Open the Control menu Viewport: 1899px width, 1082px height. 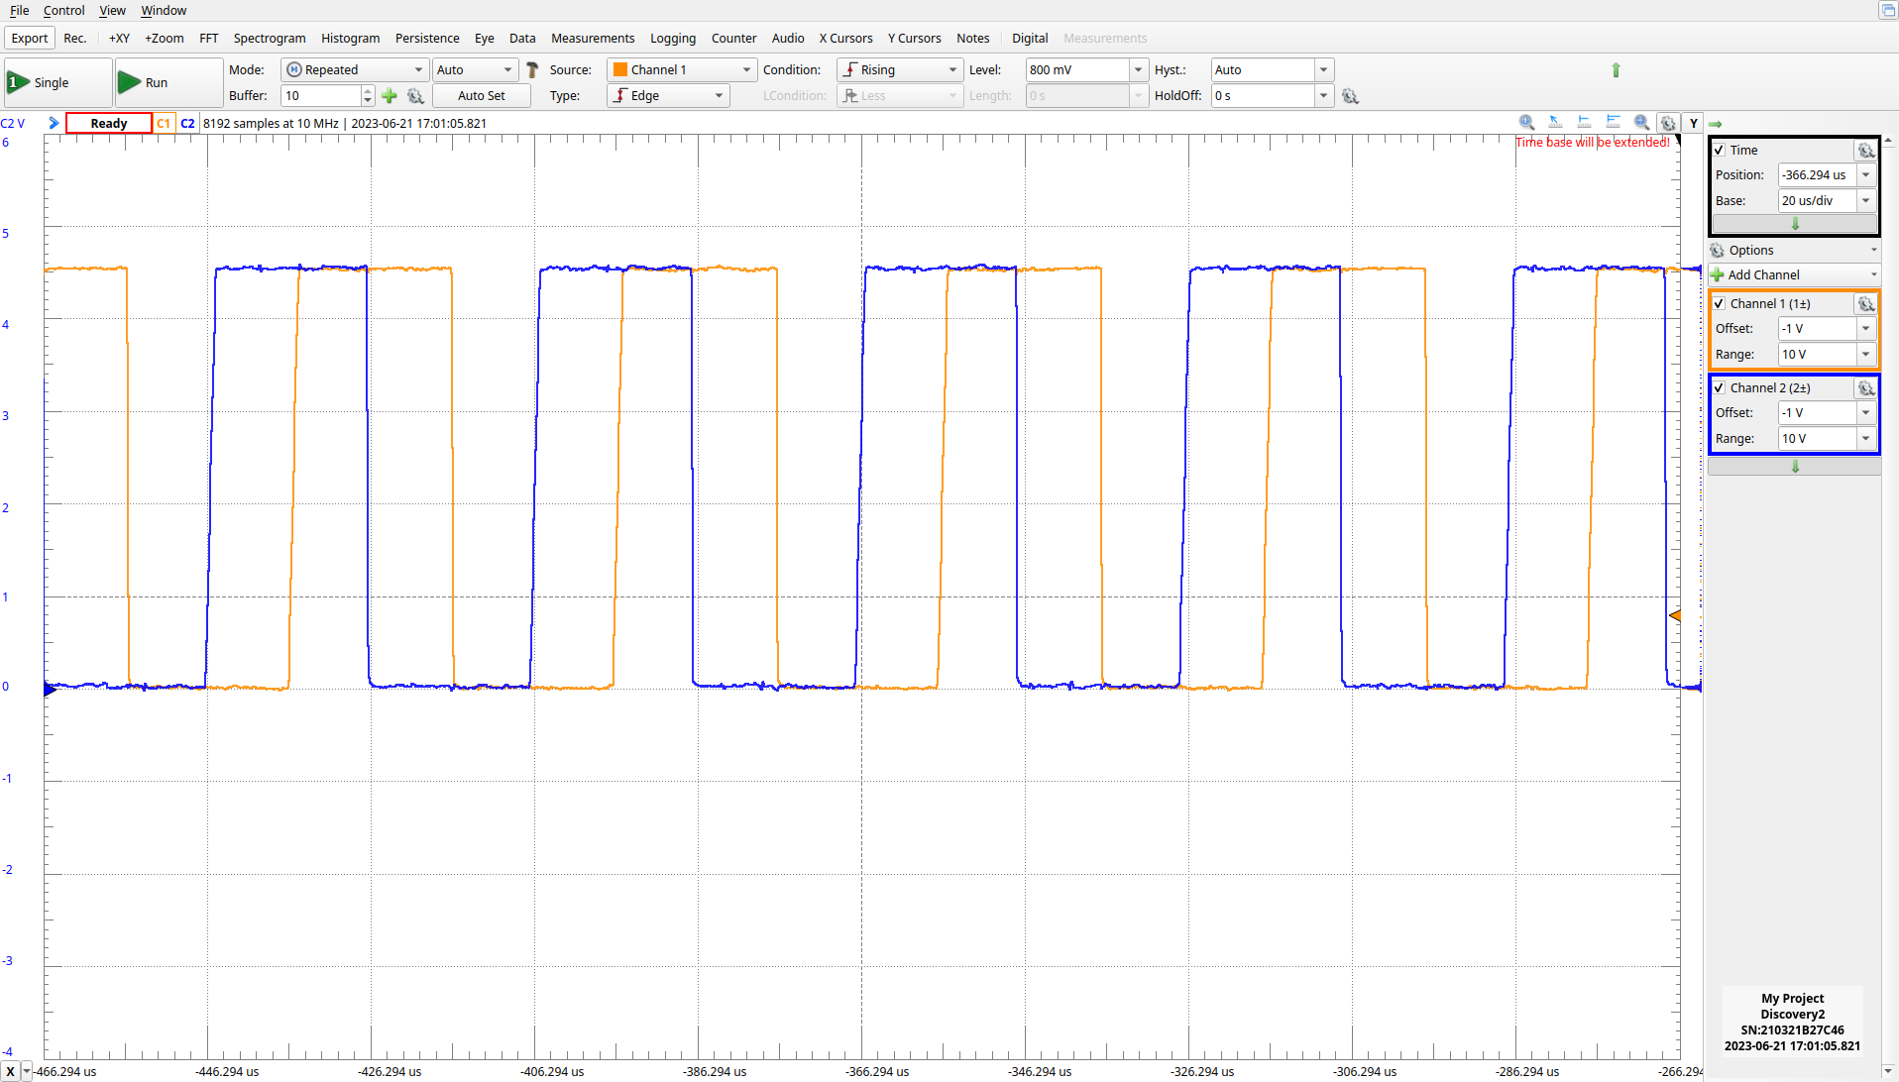64,10
